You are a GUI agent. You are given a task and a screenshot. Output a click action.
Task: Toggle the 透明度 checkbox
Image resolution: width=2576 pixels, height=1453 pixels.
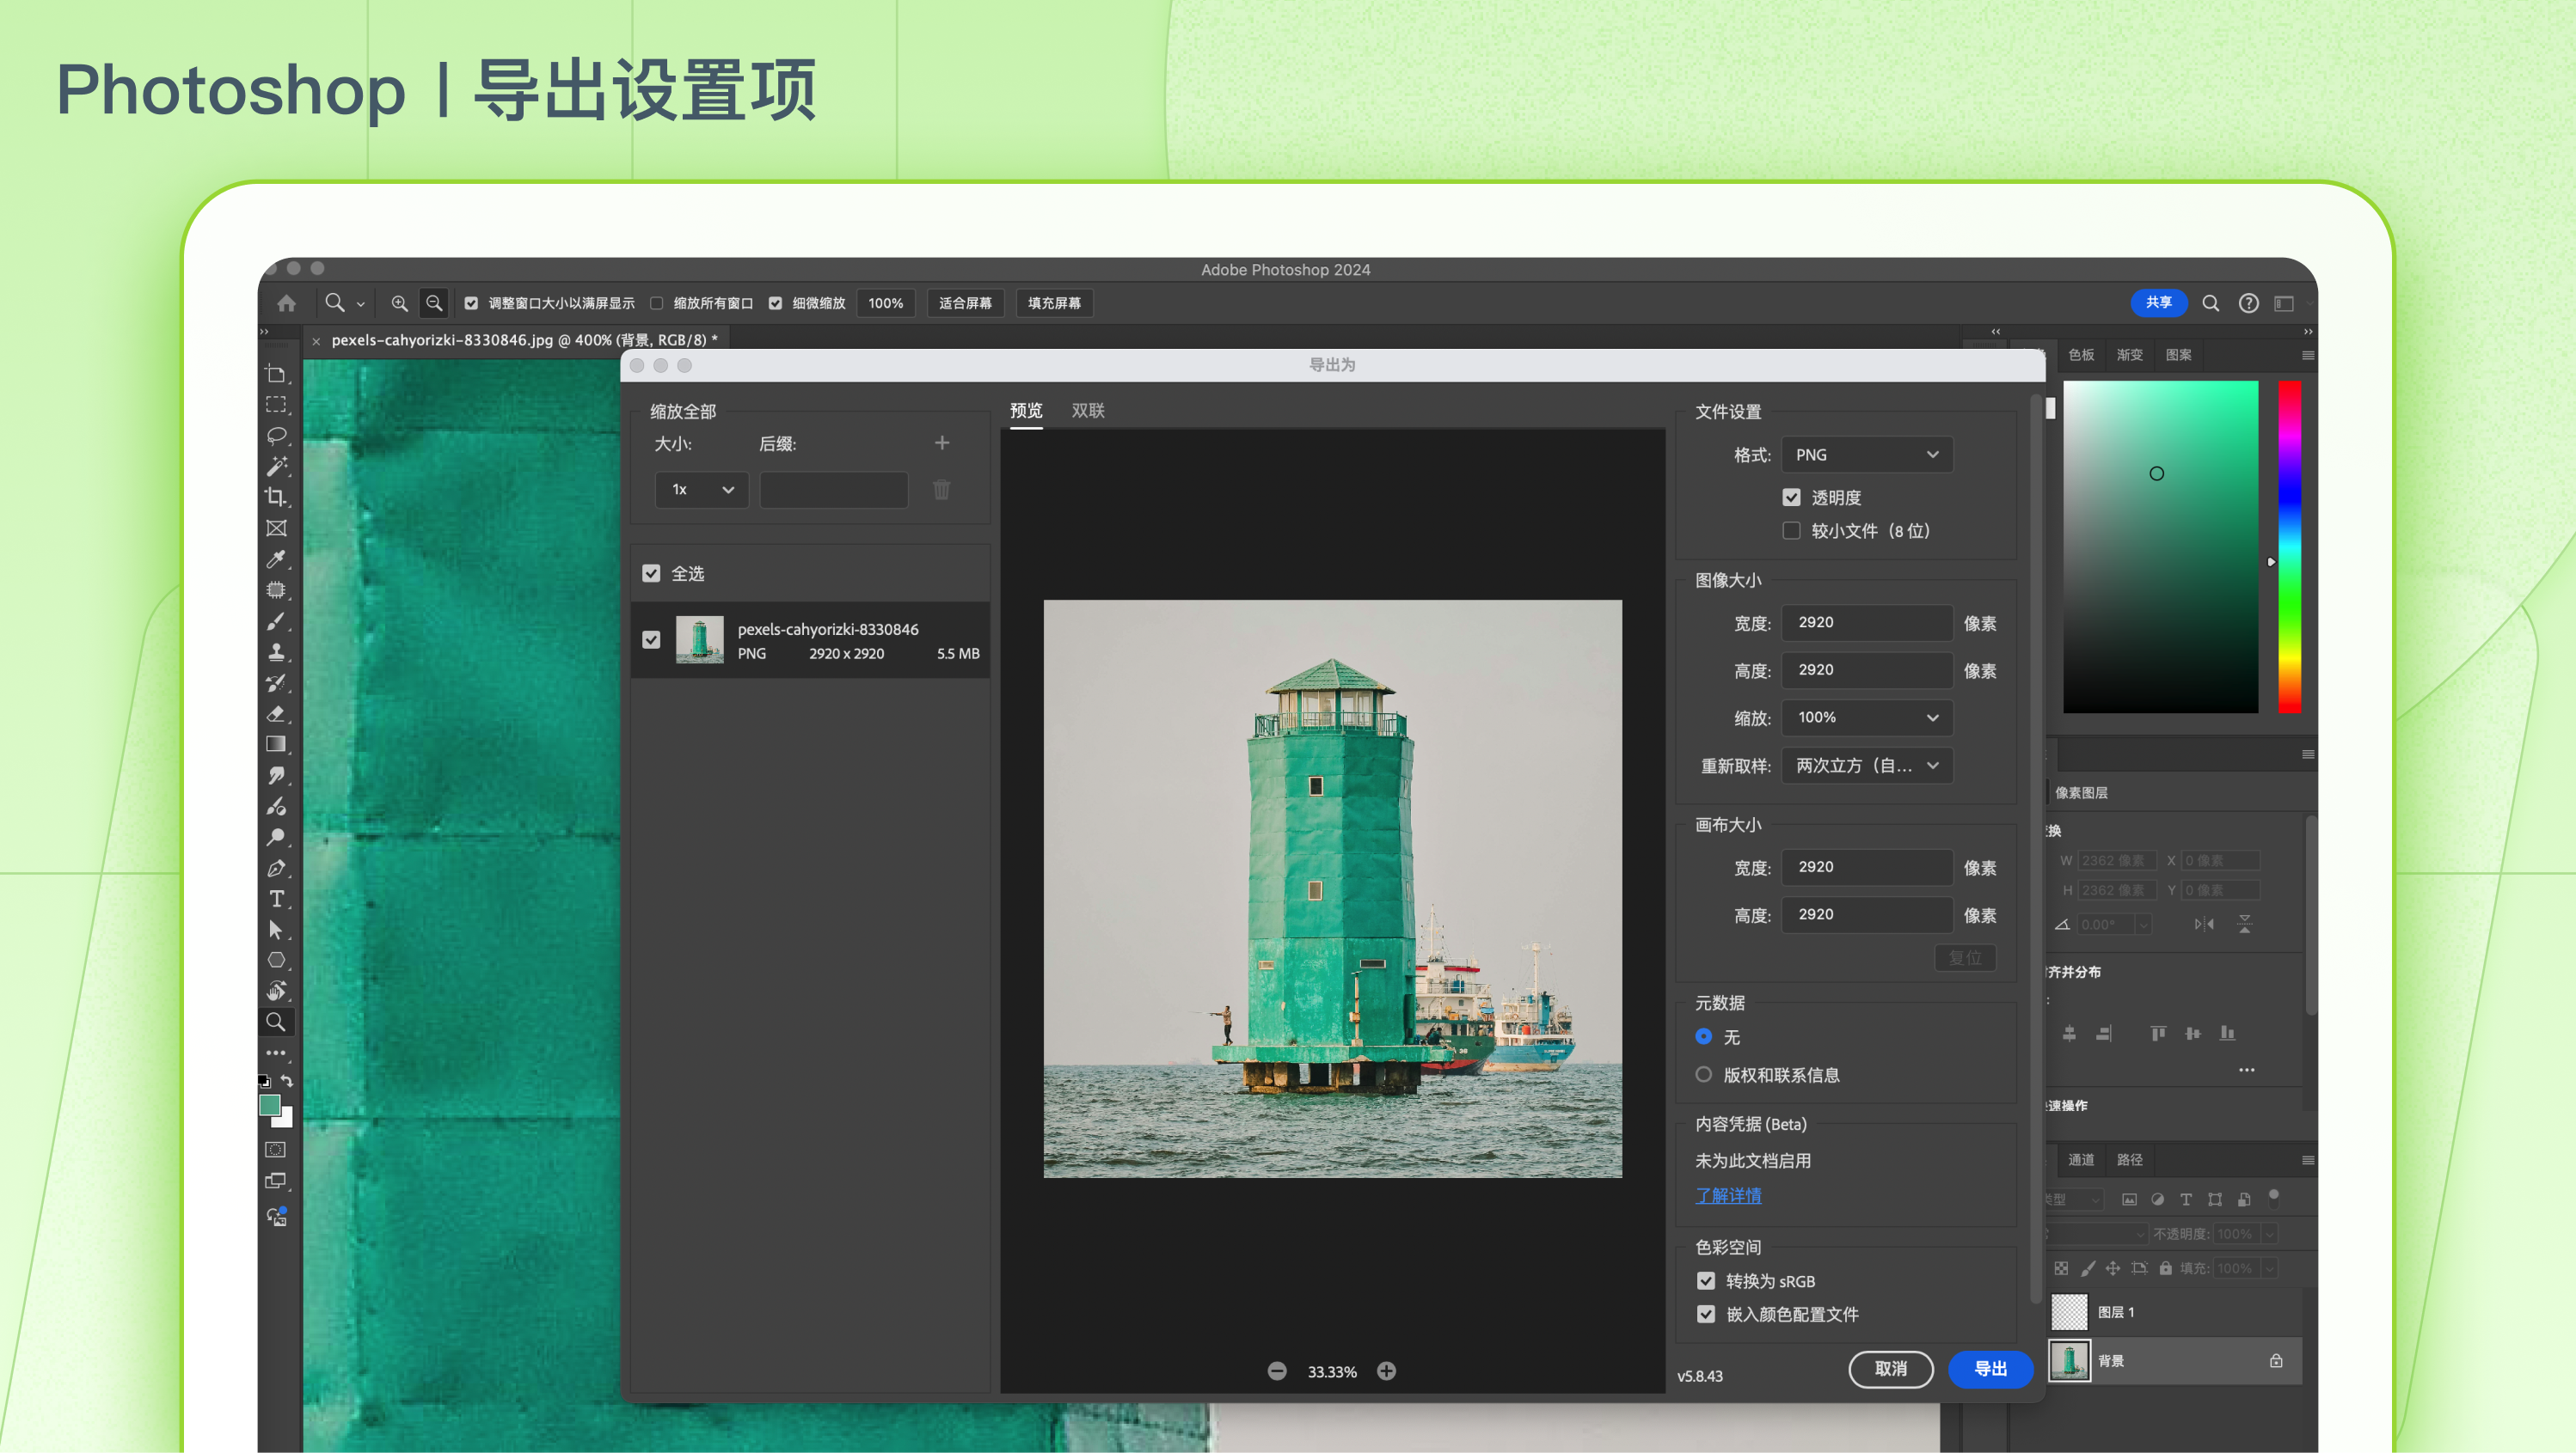point(1791,498)
